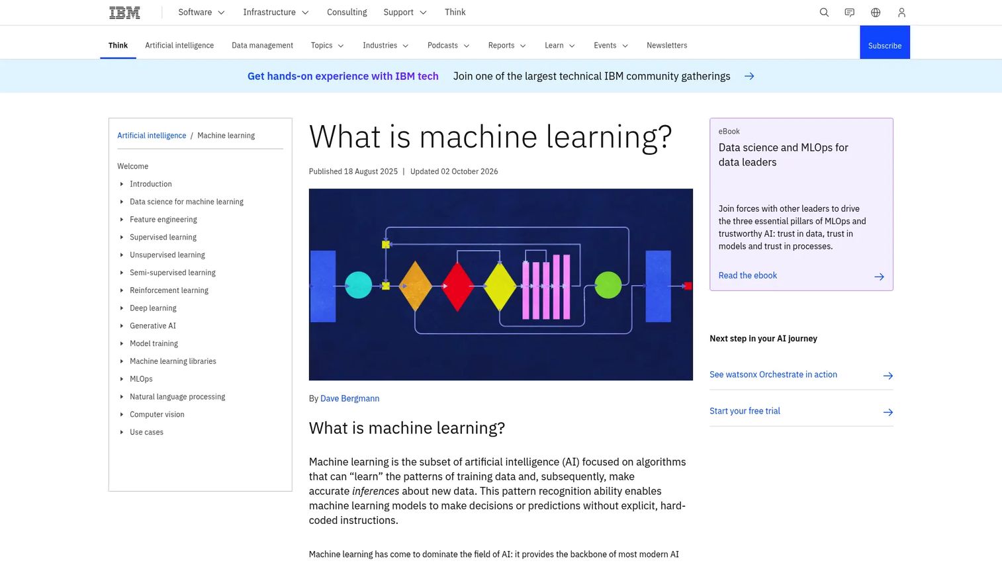Image resolution: width=1002 pixels, height=563 pixels.
Task: Open the Events dropdown
Action: click(611, 45)
